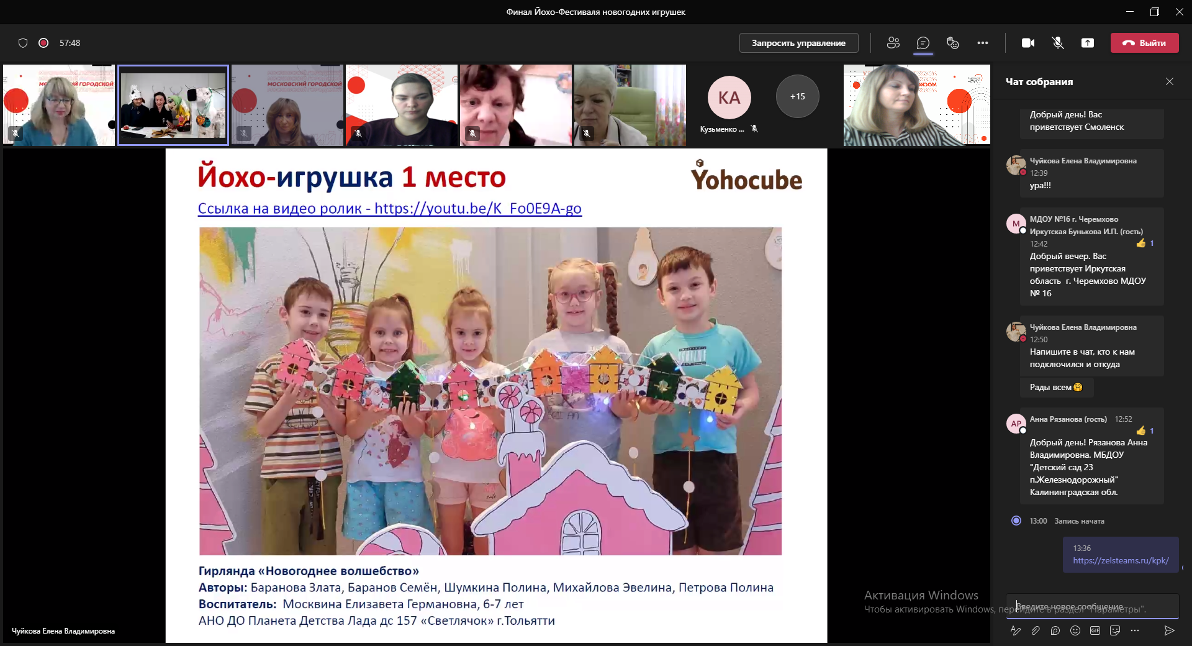
Task: Unmute the microphone
Action: click(x=1058, y=43)
